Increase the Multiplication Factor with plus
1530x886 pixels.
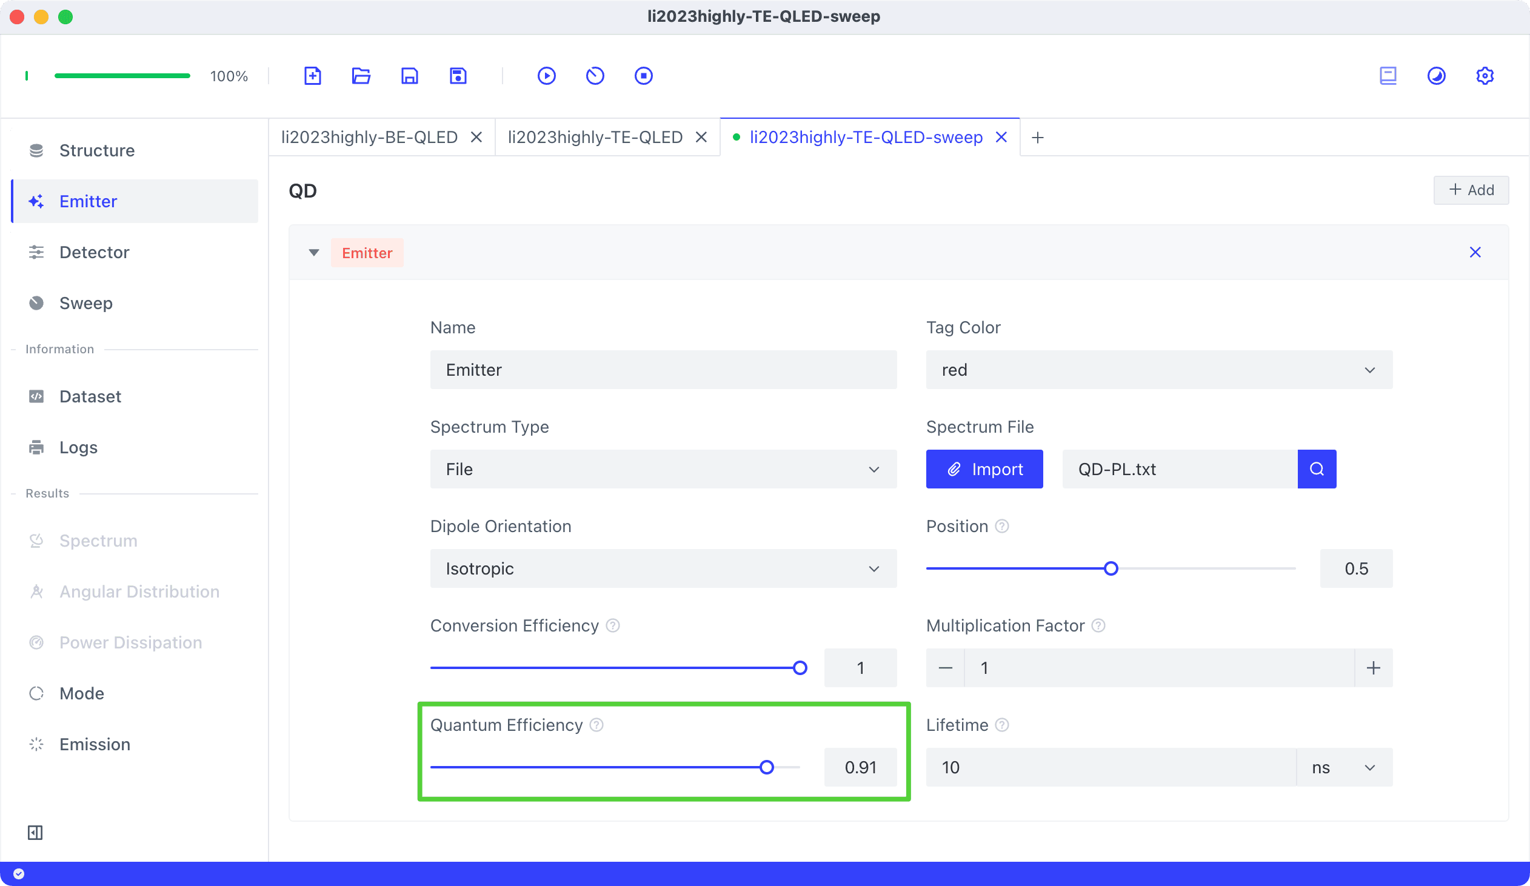[1374, 668]
